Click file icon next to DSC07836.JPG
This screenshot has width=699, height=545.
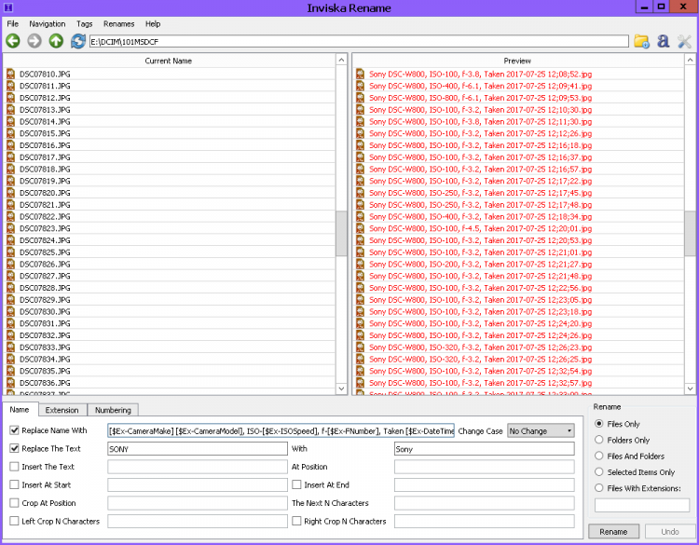click(10, 383)
